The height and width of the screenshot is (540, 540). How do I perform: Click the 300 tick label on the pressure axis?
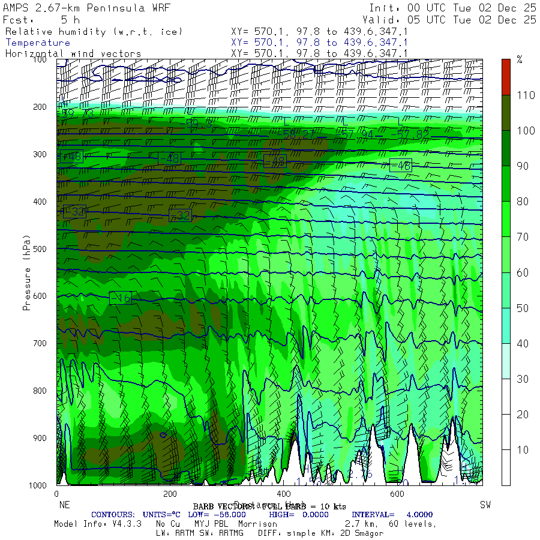pyautogui.click(x=40, y=154)
